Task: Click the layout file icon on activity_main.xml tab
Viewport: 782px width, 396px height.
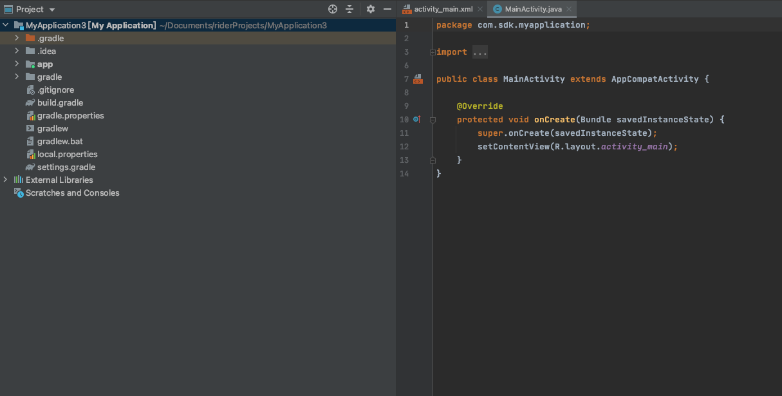Action: pyautogui.click(x=407, y=9)
